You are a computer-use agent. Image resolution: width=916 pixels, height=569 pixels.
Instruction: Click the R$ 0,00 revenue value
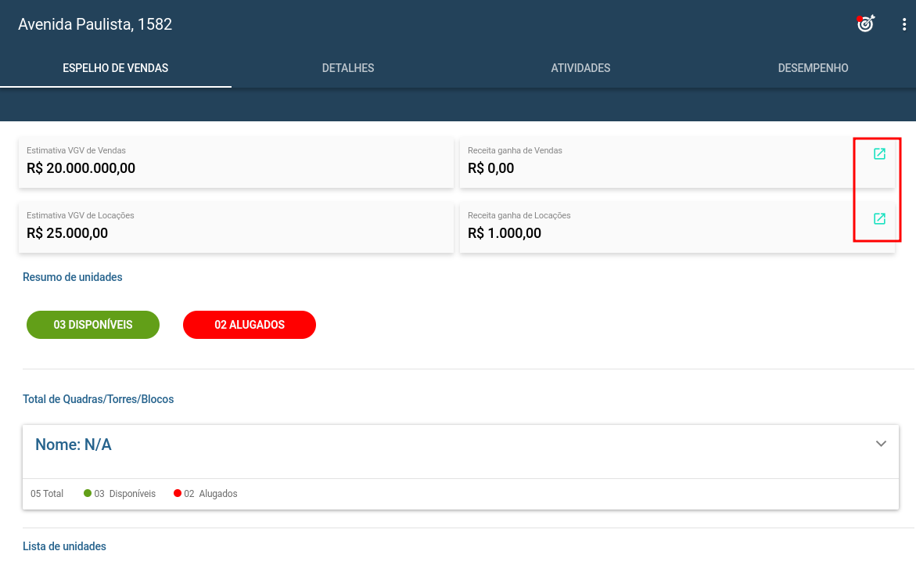[x=490, y=168]
